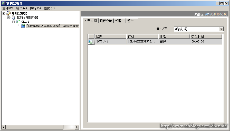The image size is (230, 131).
Task: Open the 文件(F) menu
Action: (x=8, y=8)
